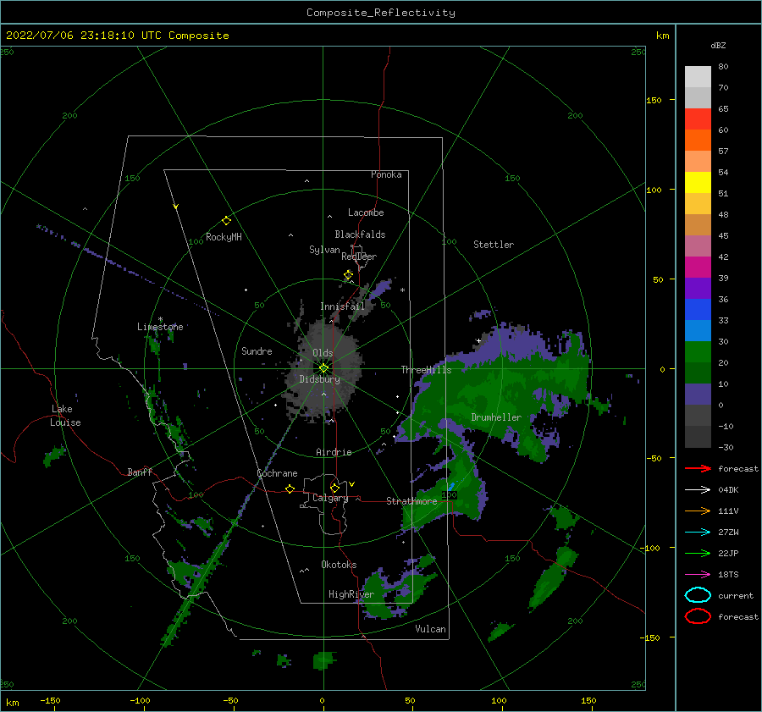Select the magenta 18TS arrow icon
Viewport: 762px width, 712px height.
698,575
